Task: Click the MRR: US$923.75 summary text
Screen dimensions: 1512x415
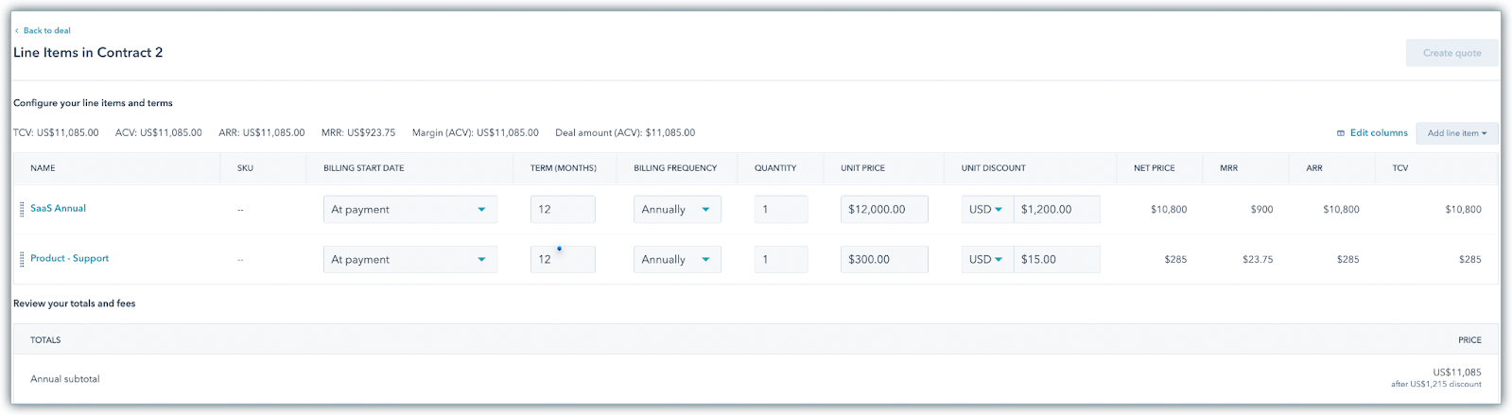Action: [358, 133]
